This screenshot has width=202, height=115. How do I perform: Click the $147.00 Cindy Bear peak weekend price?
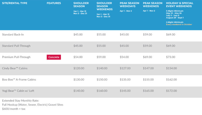pyautogui.click(x=148, y=68)
